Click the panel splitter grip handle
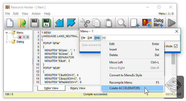 point(33,61)
